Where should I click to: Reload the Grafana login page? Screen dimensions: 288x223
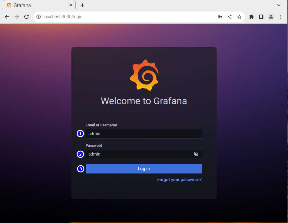pyautogui.click(x=26, y=17)
